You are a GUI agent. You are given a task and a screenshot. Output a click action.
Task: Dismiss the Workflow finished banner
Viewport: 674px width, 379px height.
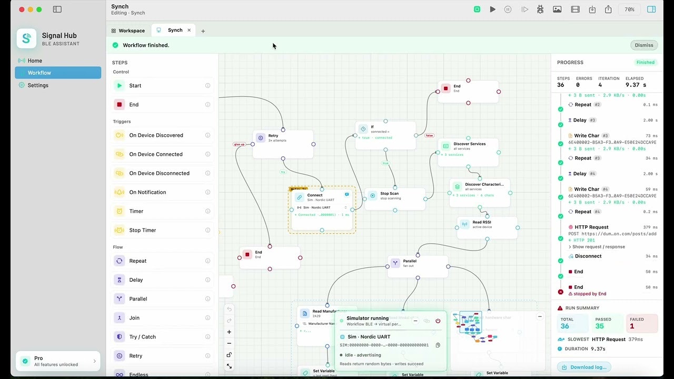[644, 45]
